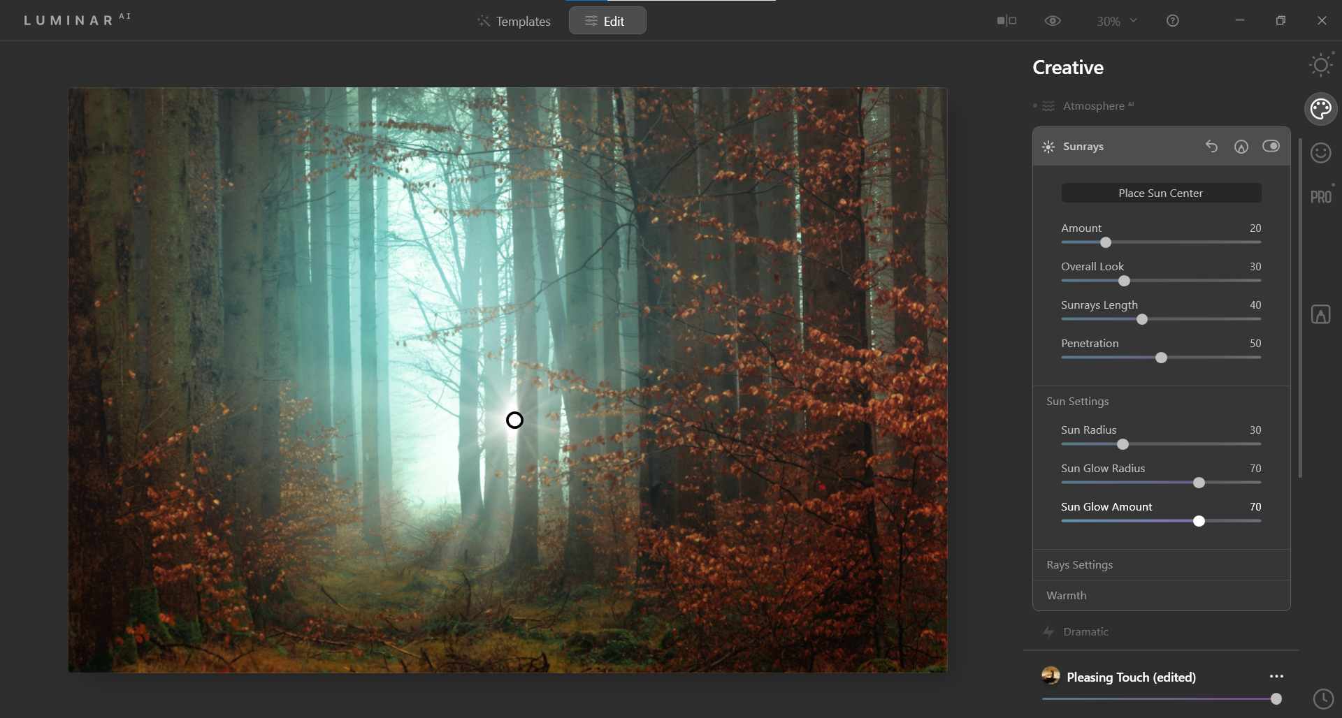1342x718 pixels.
Task: Open the Portrait smiley face tools
Action: coord(1320,152)
